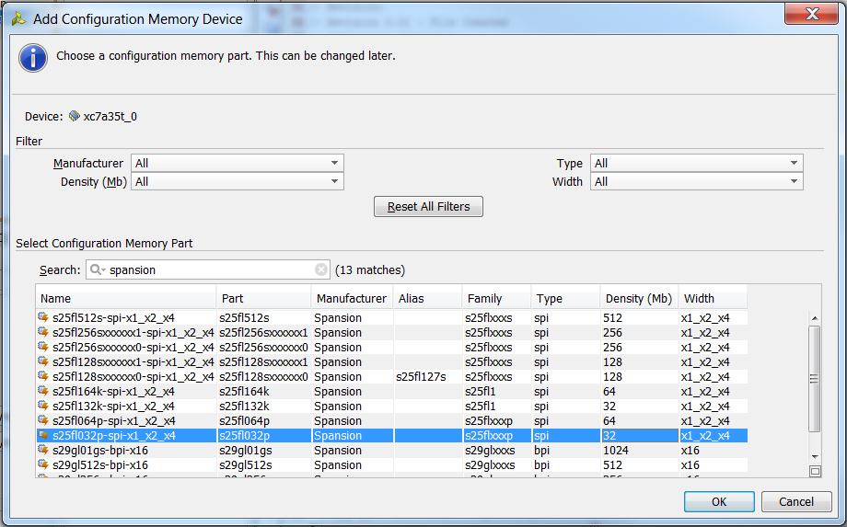Select the s25fl064p-spi-x1_x2_x4 row
This screenshot has height=527, width=847.
[392, 420]
